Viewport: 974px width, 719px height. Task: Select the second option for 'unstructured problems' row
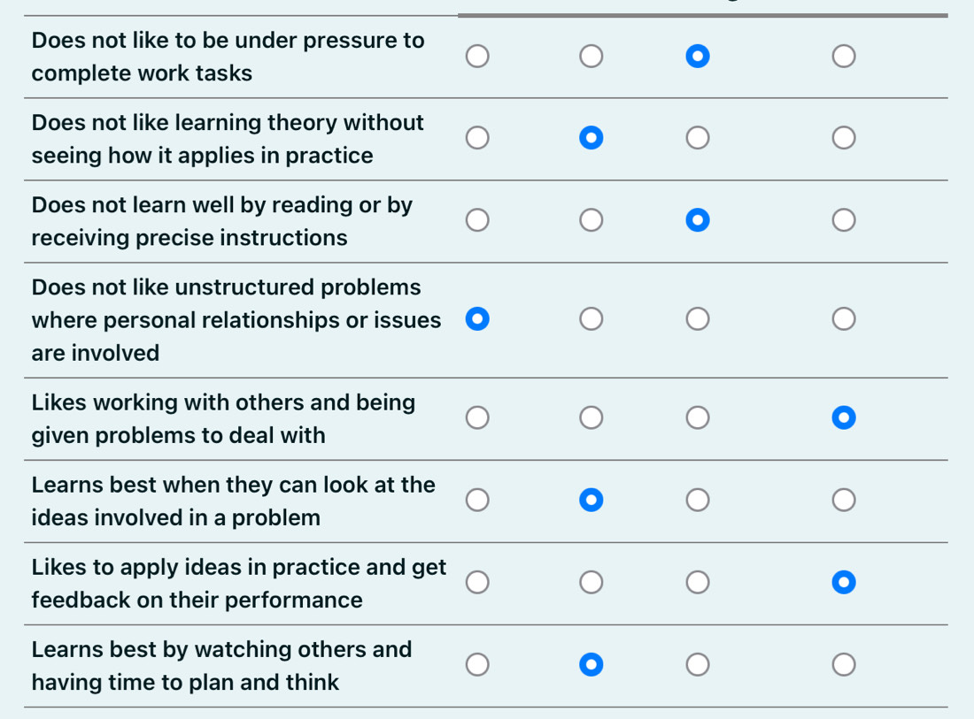pos(591,318)
